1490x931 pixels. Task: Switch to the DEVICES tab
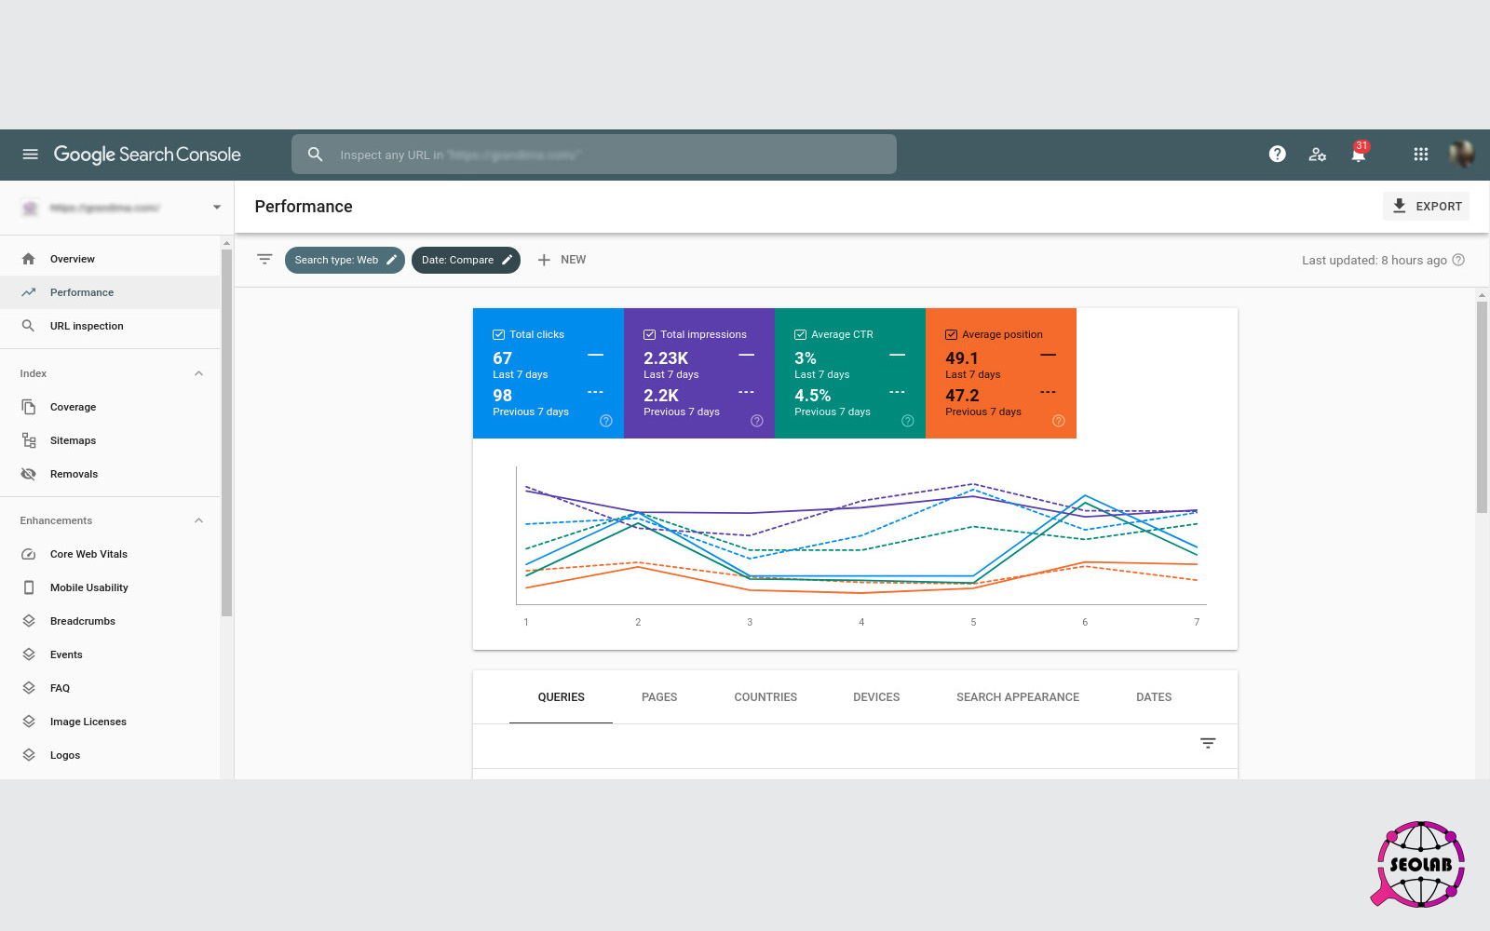pyautogui.click(x=876, y=697)
